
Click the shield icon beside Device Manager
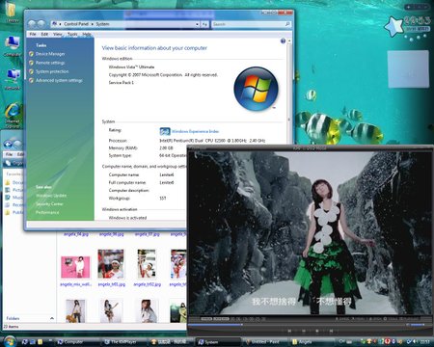click(x=31, y=54)
